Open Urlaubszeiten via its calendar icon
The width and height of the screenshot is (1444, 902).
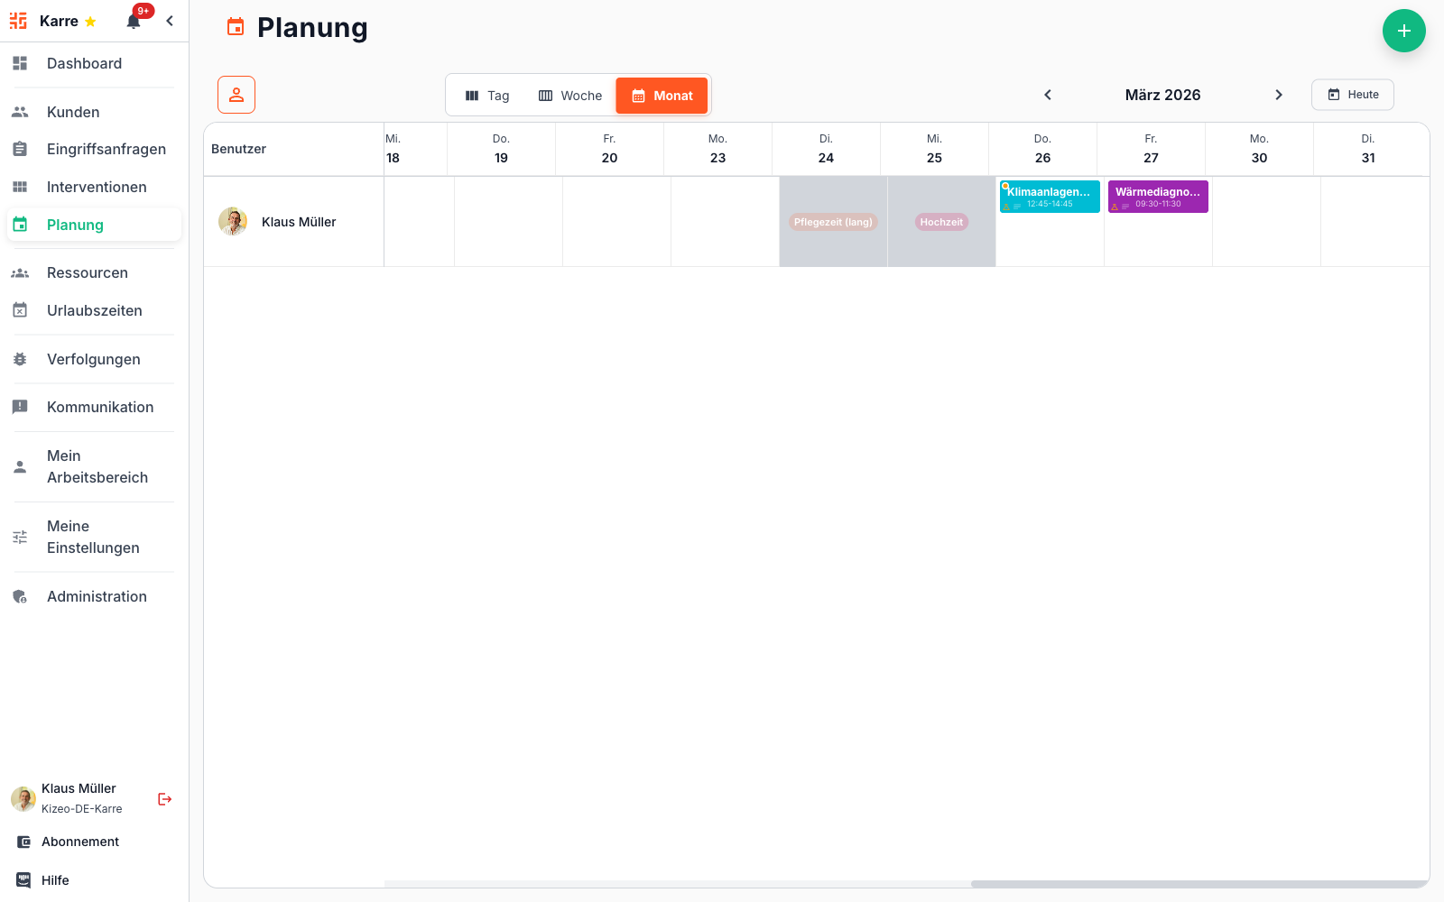(x=20, y=309)
